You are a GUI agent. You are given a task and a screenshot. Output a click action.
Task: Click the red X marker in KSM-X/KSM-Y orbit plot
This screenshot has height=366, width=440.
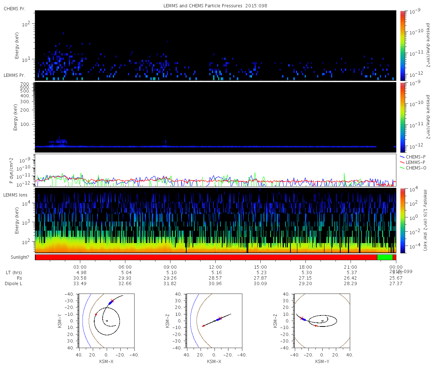[112, 301]
